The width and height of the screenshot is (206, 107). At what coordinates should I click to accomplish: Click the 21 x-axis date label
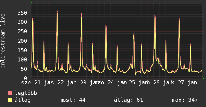pyautogui.click(x=37, y=83)
